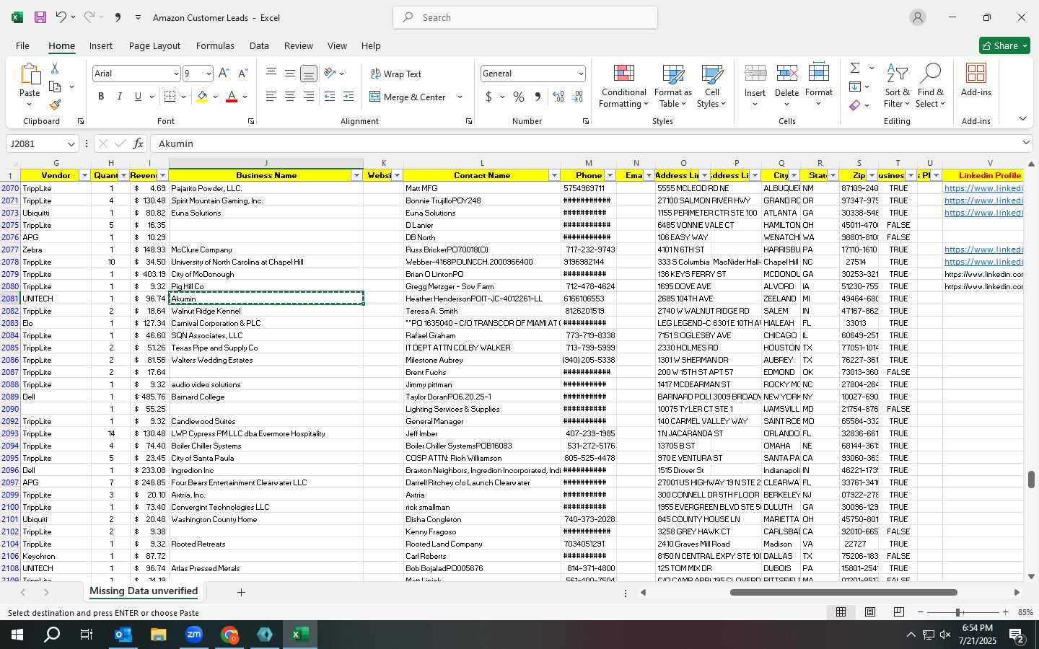
Task: Open Zoom from the taskbar
Action: [194, 635]
